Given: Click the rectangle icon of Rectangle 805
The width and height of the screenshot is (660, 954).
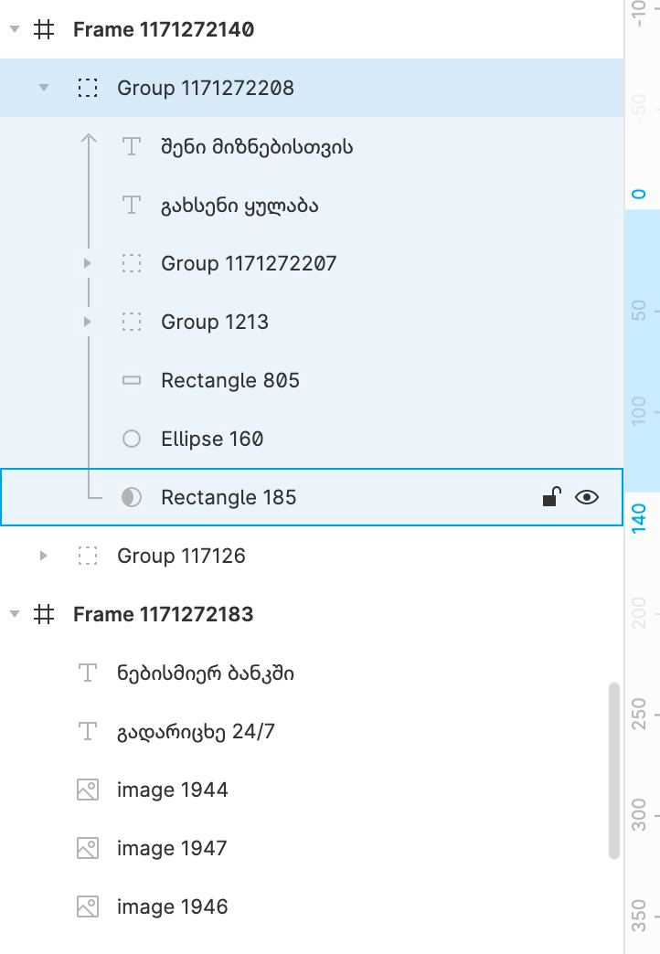Looking at the screenshot, I should (132, 380).
